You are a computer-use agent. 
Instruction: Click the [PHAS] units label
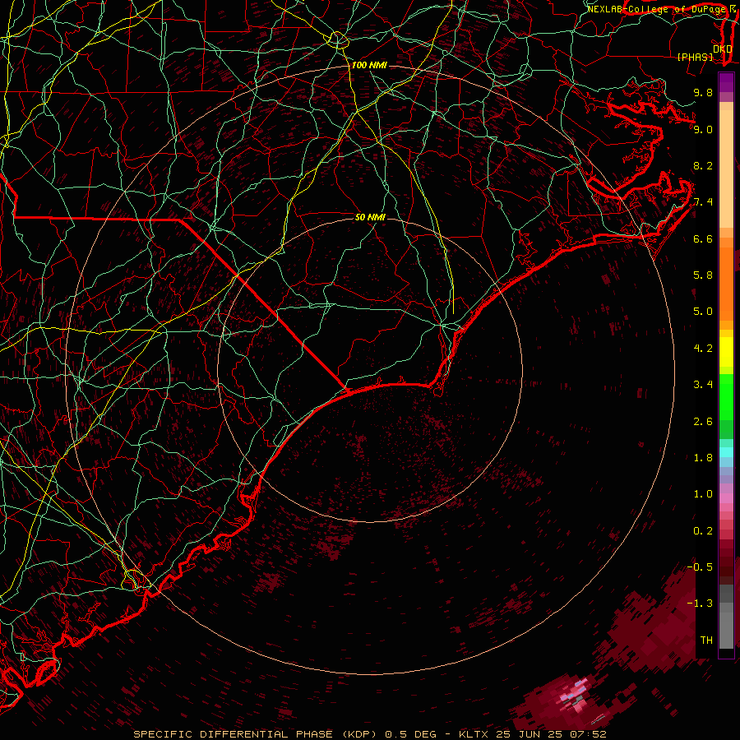click(695, 57)
